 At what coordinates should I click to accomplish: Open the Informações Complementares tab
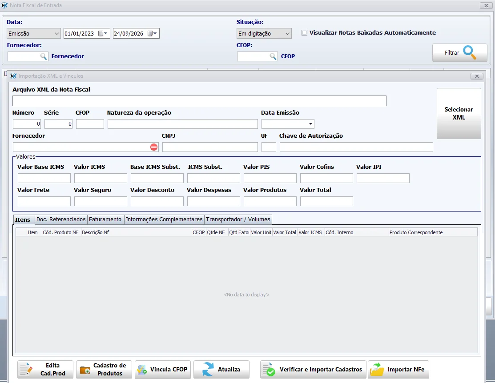[x=164, y=219]
